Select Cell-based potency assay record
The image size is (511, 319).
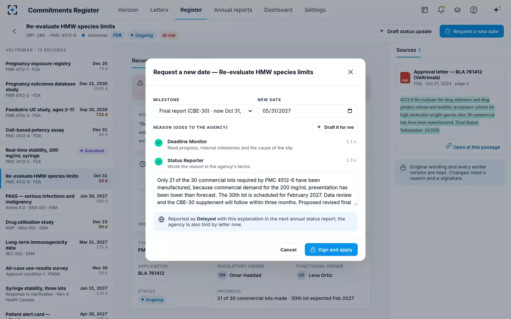coord(57,133)
